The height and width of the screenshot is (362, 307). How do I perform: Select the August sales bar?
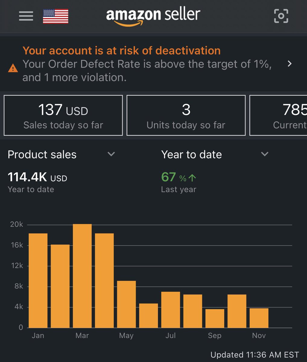(x=193, y=311)
